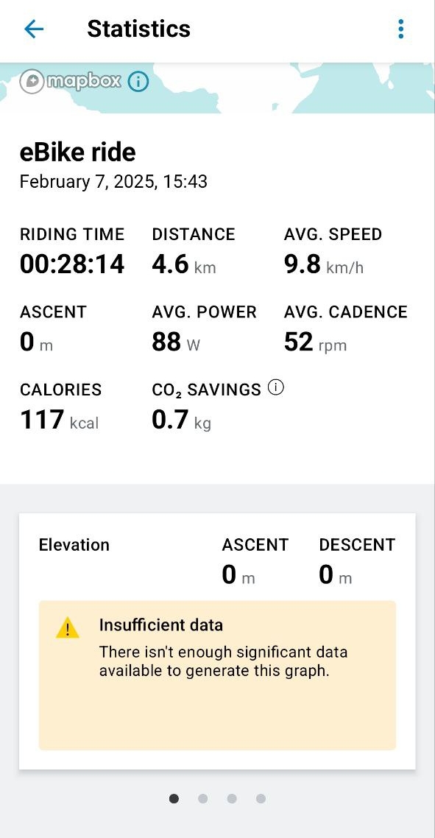The image size is (435, 838).
Task: Open the three-dot overflow menu
Action: (x=401, y=29)
